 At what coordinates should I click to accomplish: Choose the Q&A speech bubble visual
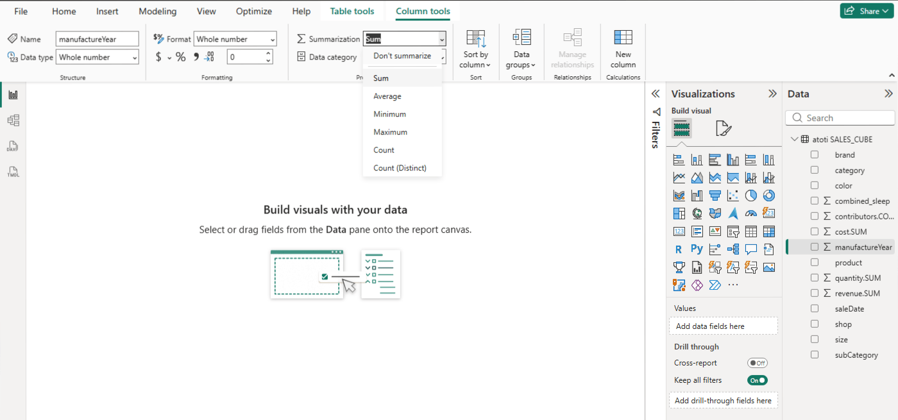coord(751,249)
